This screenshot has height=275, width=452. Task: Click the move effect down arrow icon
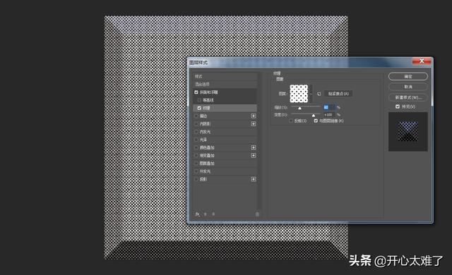(x=213, y=214)
